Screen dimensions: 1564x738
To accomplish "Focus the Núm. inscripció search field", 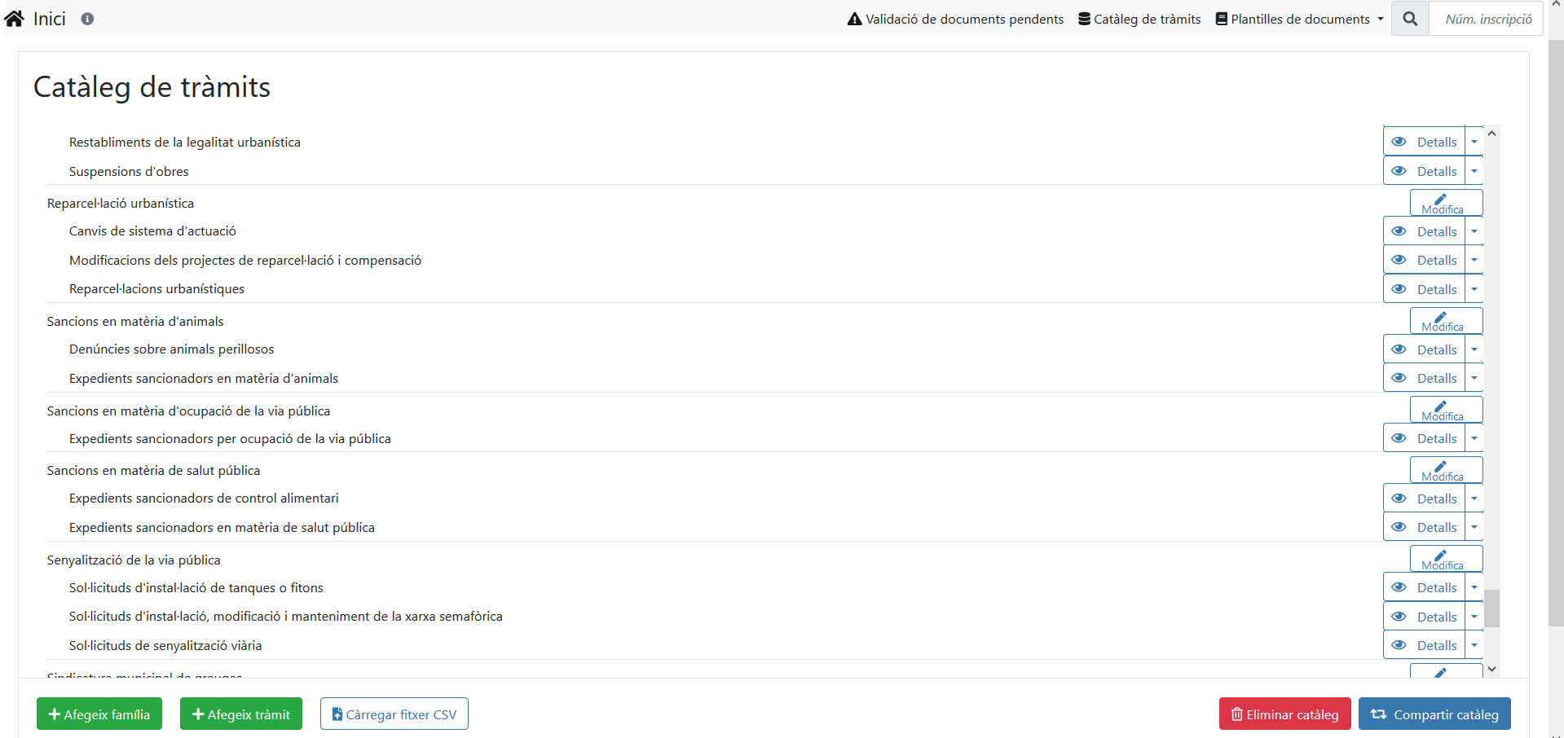I will (x=1487, y=19).
